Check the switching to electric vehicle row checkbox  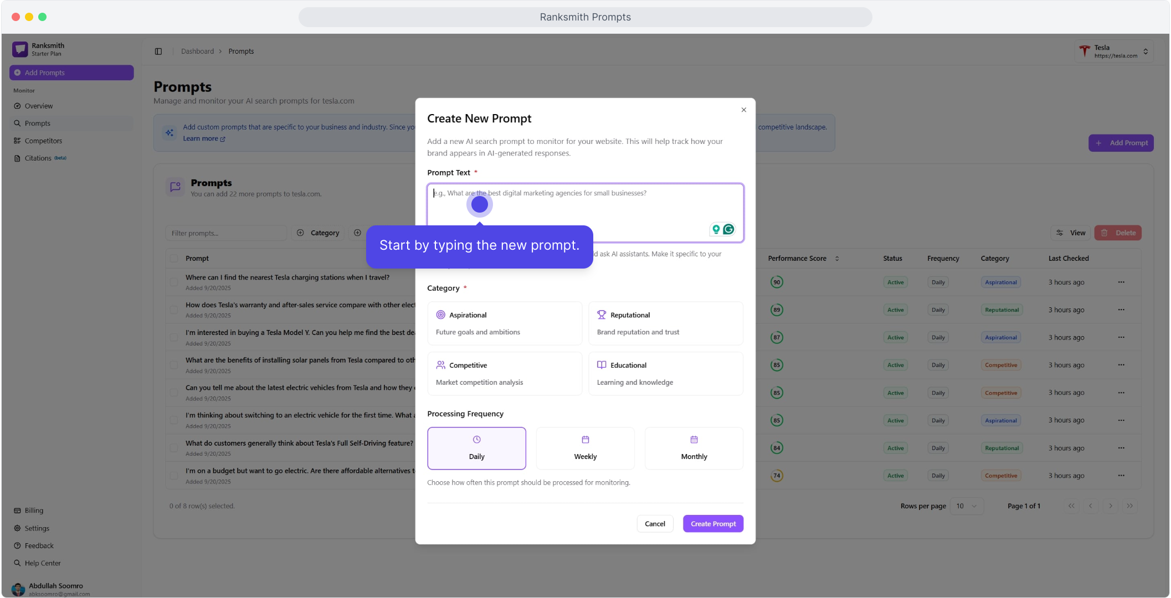174,421
